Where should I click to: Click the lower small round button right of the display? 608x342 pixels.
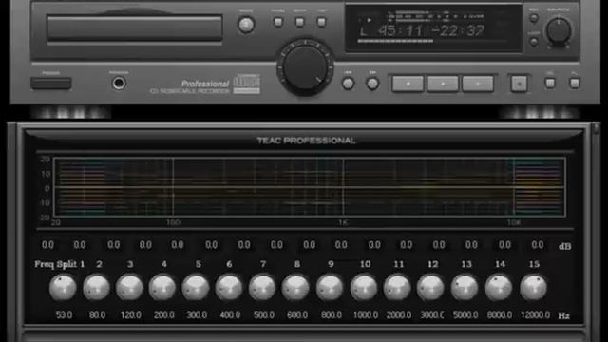click(x=534, y=42)
